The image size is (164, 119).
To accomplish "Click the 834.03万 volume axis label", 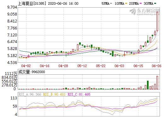I will click(9, 78).
